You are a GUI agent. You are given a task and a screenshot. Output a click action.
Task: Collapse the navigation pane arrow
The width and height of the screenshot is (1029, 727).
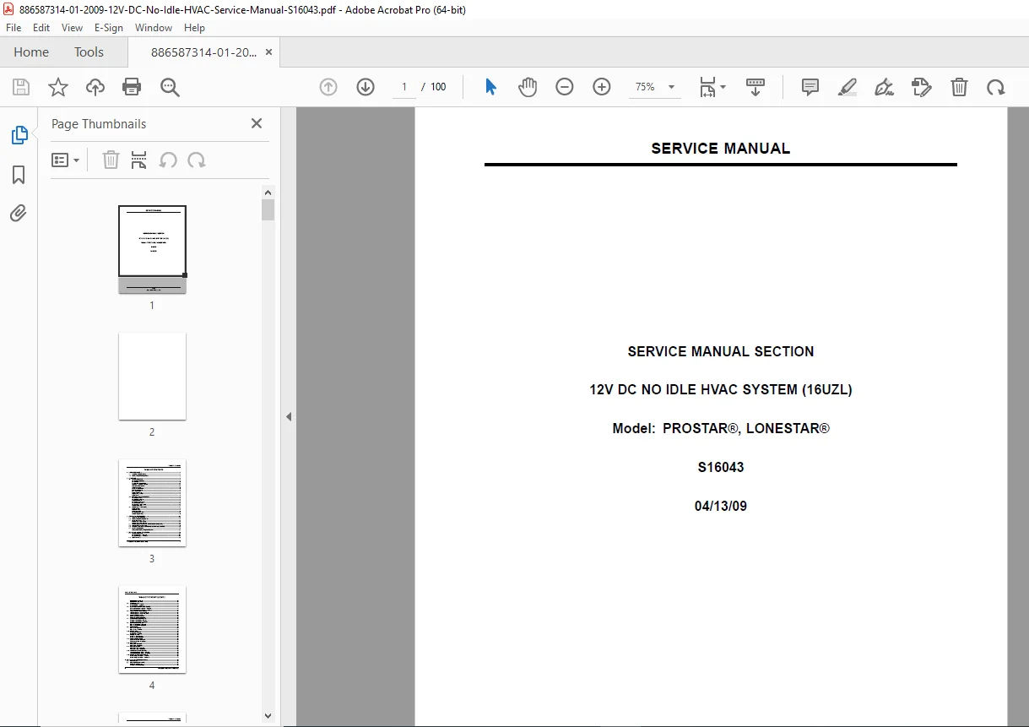click(289, 416)
